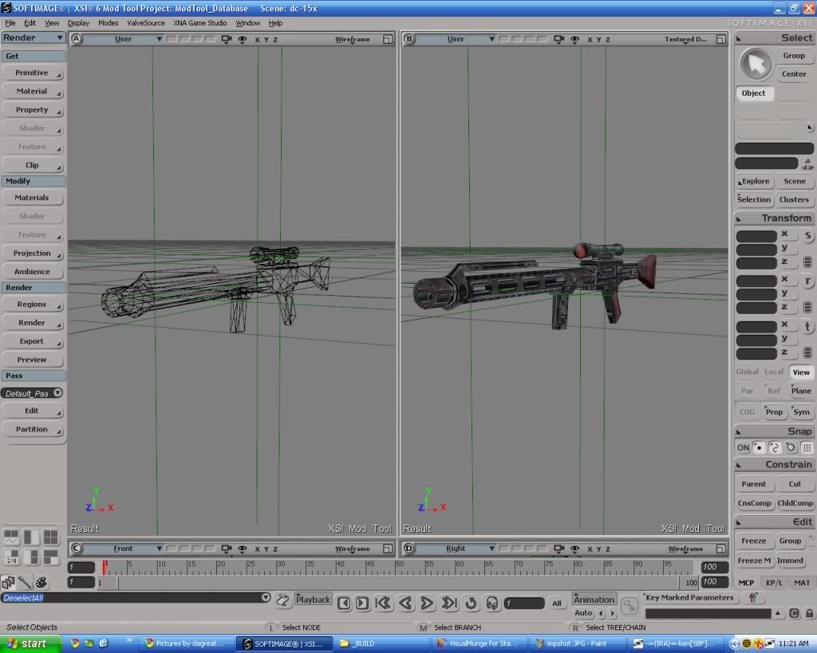Click the brush tool icon at bottom left
Screen dimensions: 817x653
25,582
